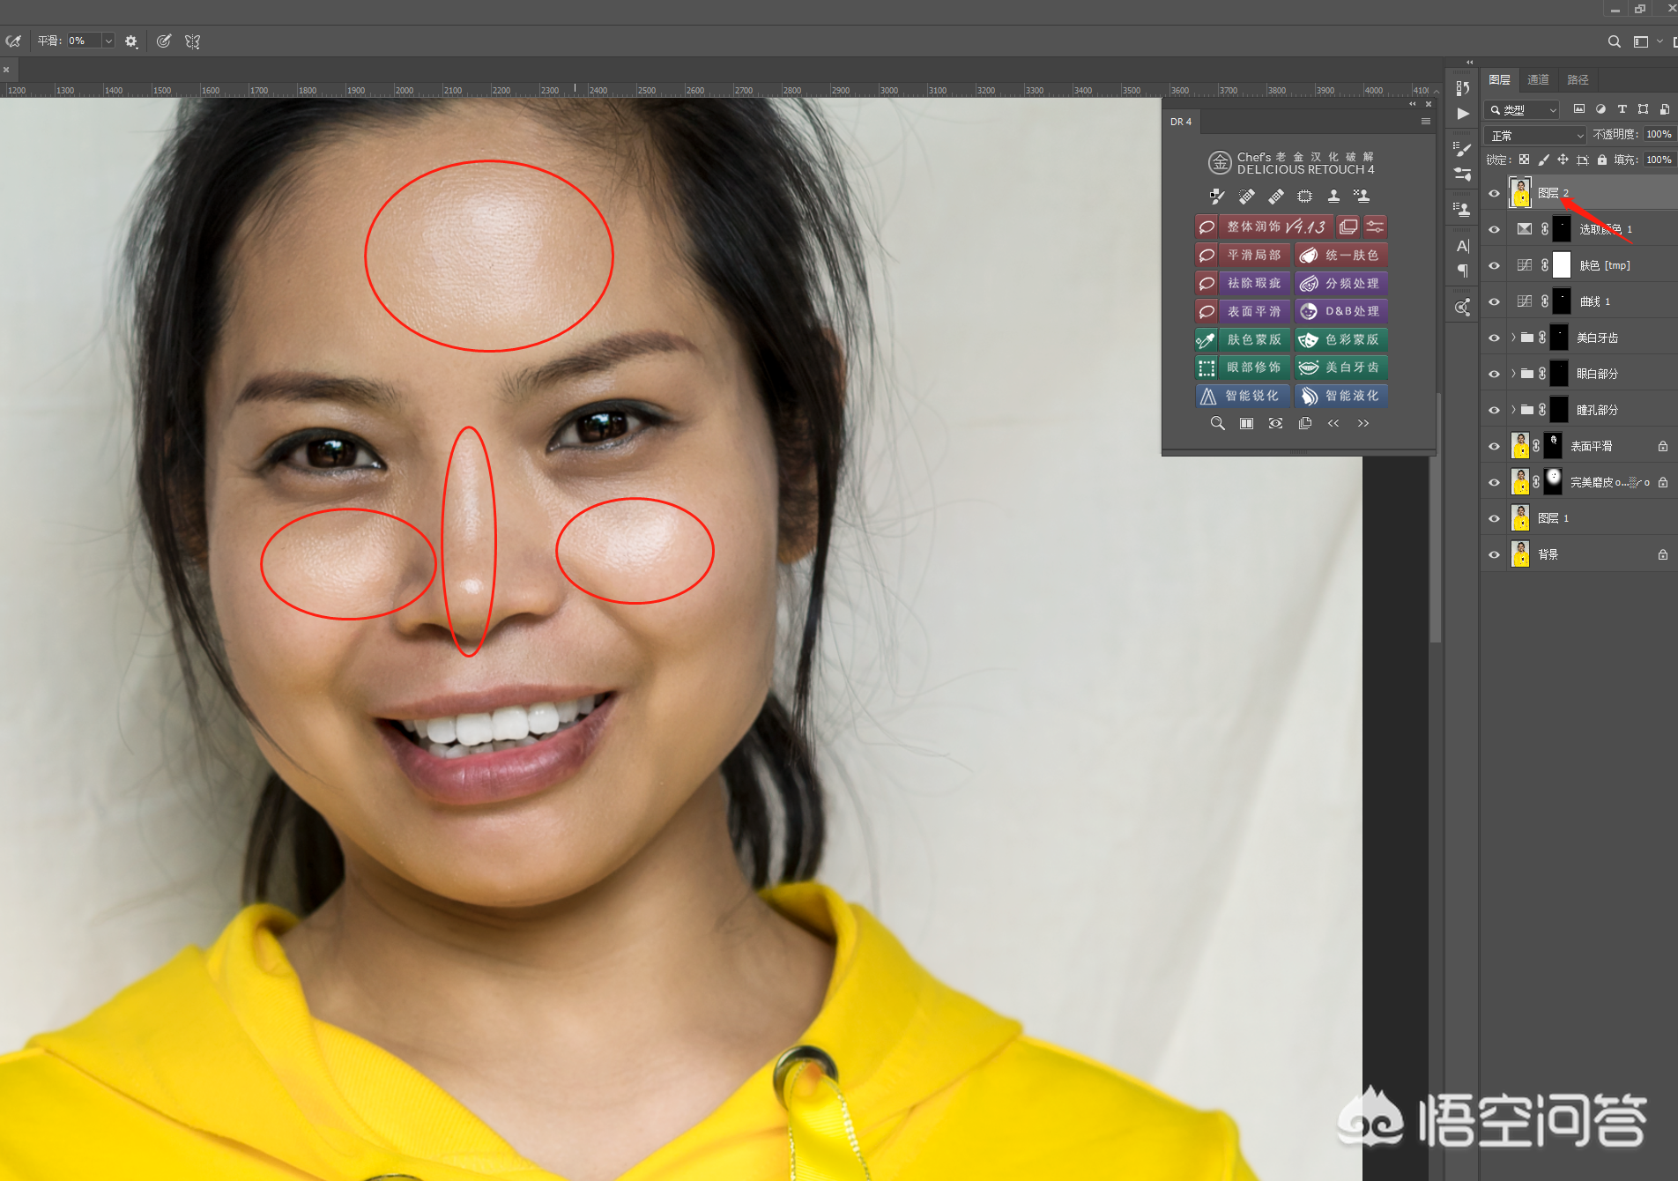Click the 整体润饰 V4.13 button
Image resolution: width=1678 pixels, height=1181 pixels.
click(x=1276, y=227)
